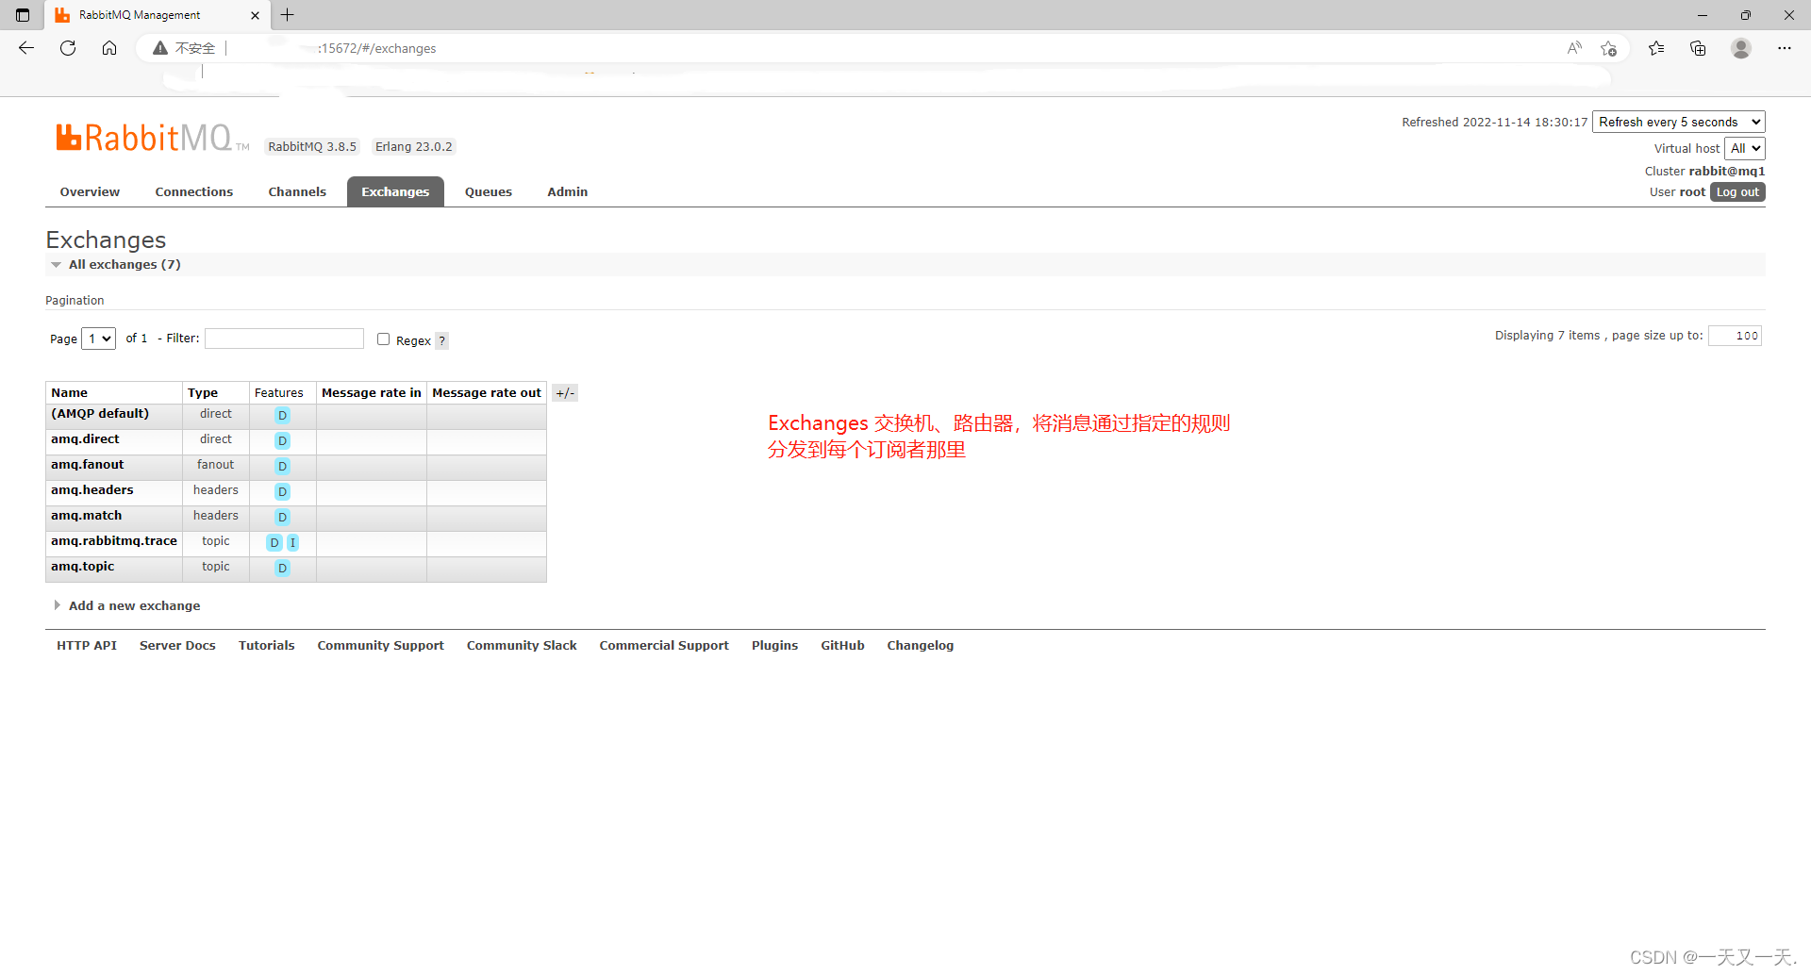This screenshot has width=1811, height=975.
Task: Switch to the Queues tab
Action: [488, 191]
